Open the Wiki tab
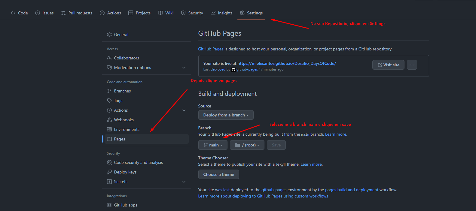This screenshot has height=211, width=476. pos(166,13)
